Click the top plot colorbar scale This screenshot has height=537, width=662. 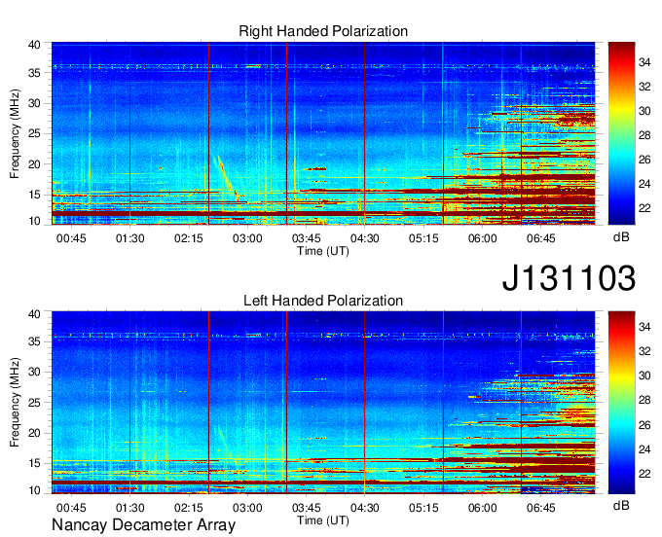pos(621,133)
